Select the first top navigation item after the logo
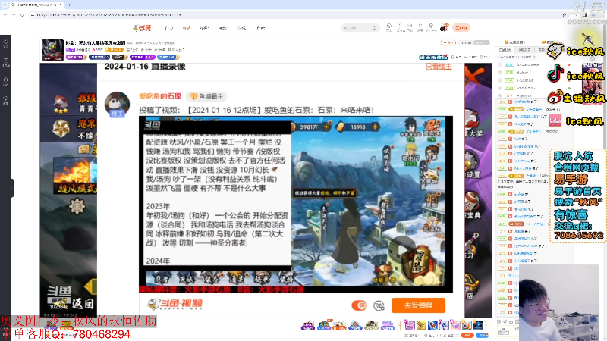The image size is (607, 341). tap(168, 28)
